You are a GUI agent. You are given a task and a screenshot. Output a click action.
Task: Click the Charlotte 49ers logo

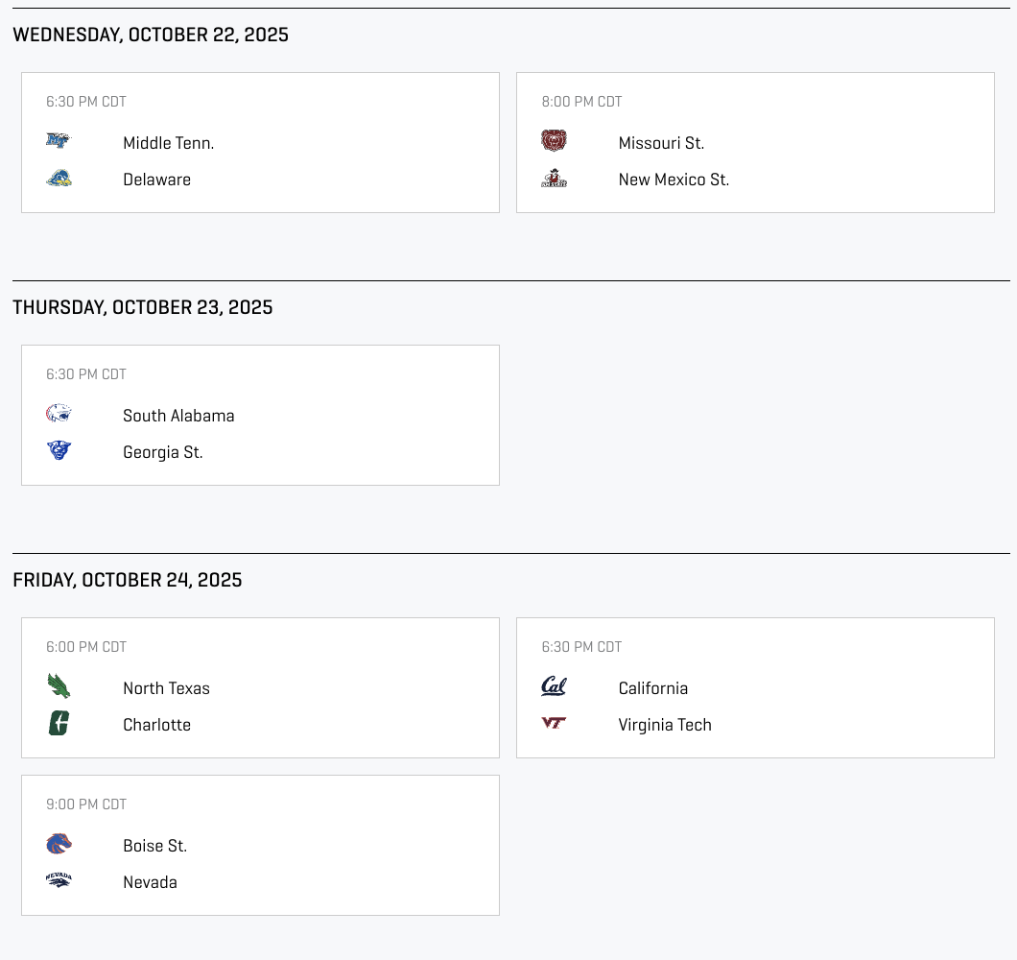click(x=59, y=723)
